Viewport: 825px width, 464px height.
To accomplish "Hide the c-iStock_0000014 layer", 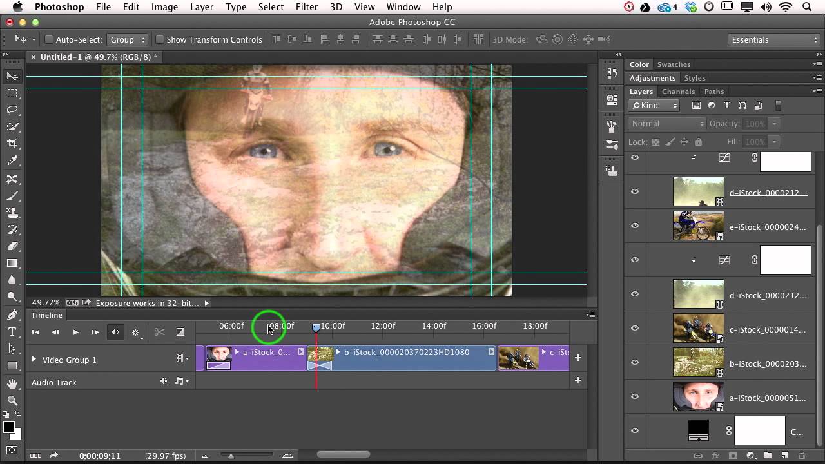I will pos(635,329).
